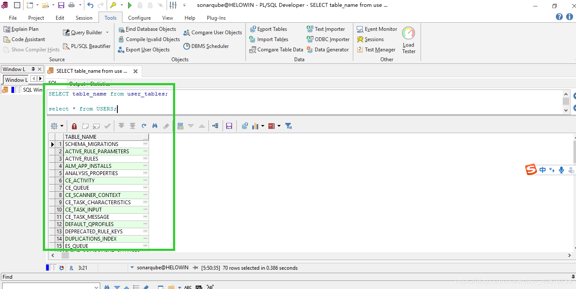Open the bar chart dropdown arrow
This screenshot has height=289, width=576.
click(263, 126)
